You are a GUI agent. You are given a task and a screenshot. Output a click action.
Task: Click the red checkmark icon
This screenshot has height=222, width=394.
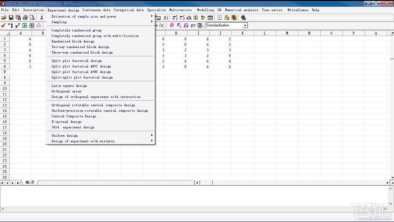(3, 26)
